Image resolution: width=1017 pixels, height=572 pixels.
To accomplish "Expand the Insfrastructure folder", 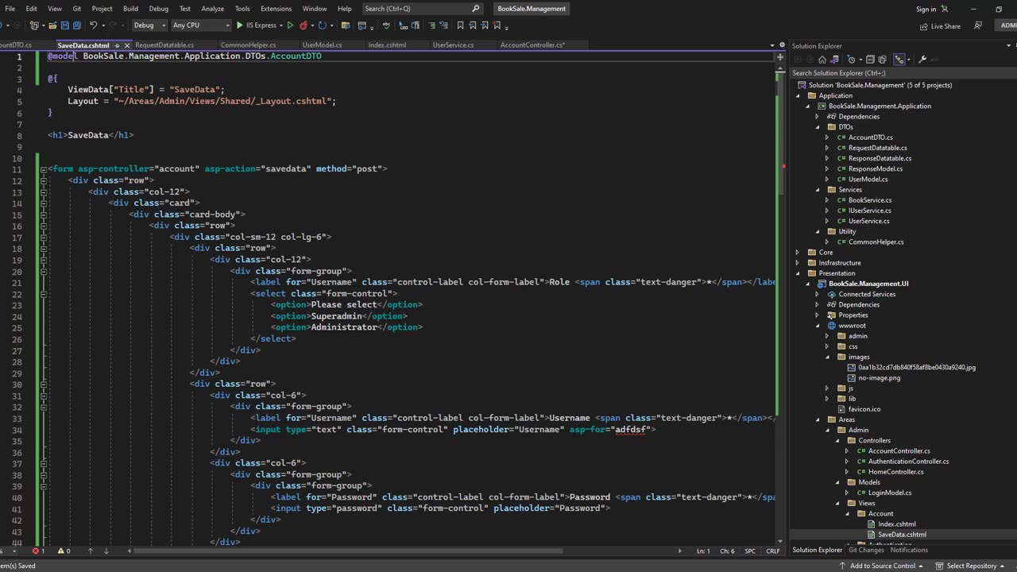I will (x=798, y=263).
